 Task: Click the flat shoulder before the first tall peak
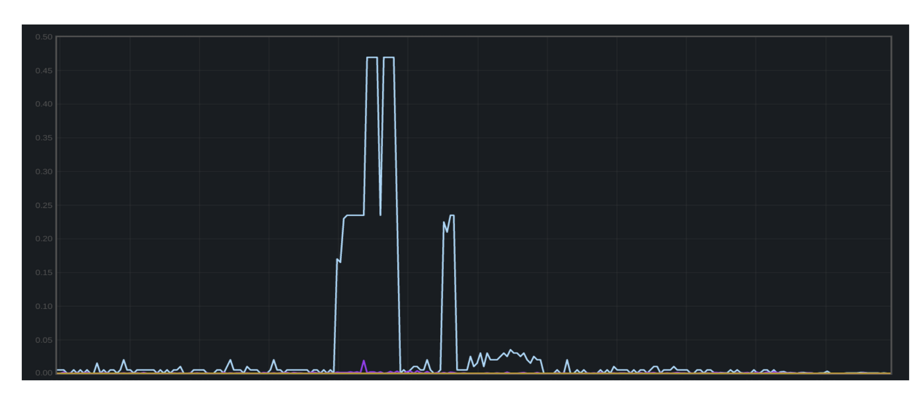pyautogui.click(x=355, y=215)
